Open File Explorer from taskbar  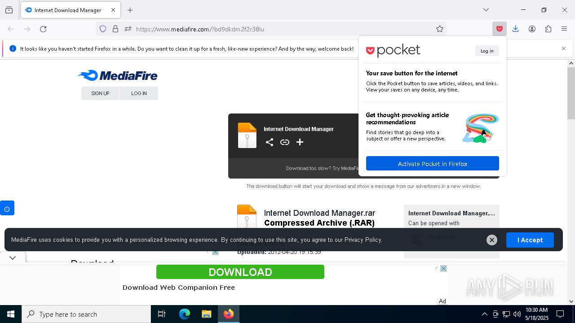pos(206,314)
